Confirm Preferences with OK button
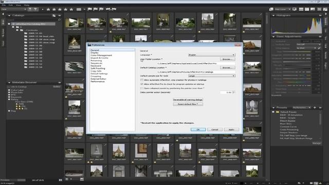The width and height of the screenshot is (329, 185). tap(198, 129)
